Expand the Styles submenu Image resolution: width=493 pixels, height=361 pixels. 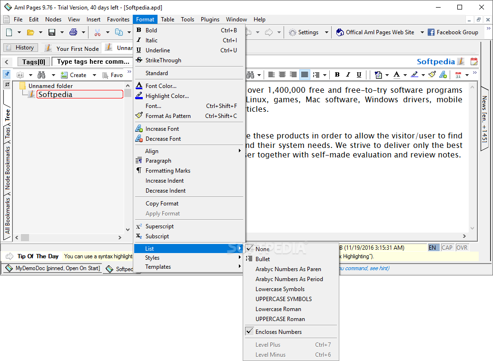(x=189, y=258)
